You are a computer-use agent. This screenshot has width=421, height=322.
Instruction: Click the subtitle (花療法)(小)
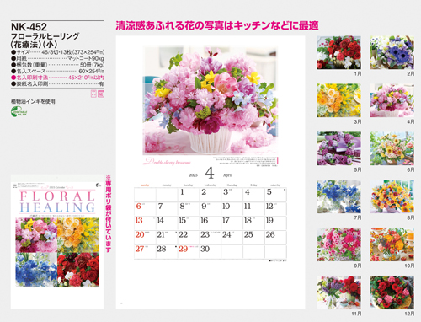click(x=34, y=44)
